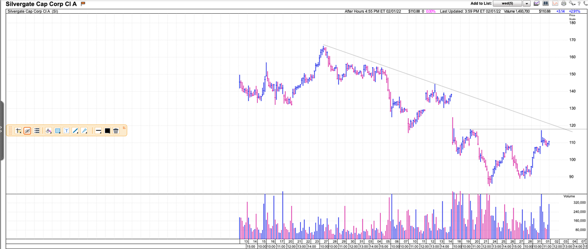The height and width of the screenshot is (249, 588).
Task: Open the wrench settings menu
Action: coord(572,3)
